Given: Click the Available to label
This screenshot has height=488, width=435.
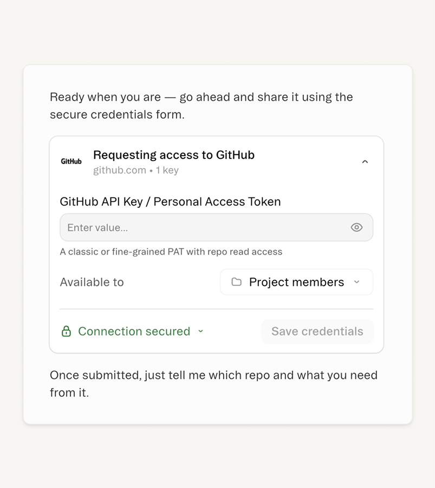Looking at the screenshot, I should [92, 282].
